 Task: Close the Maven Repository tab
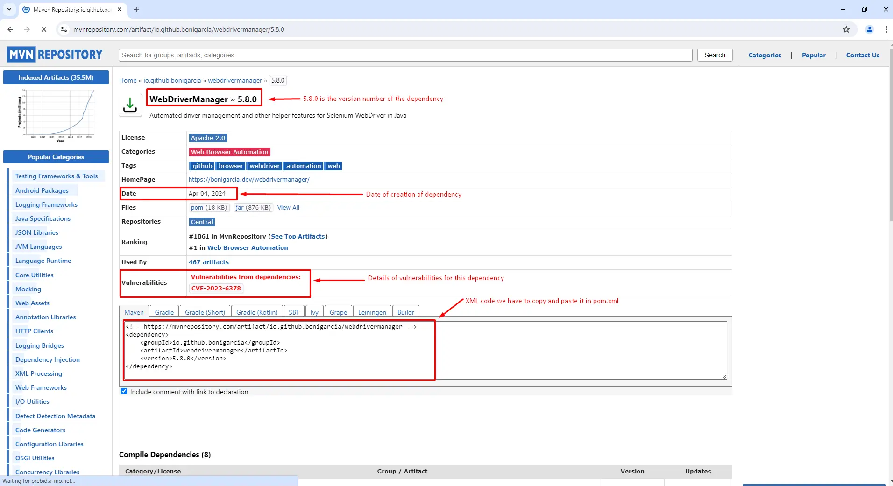tap(120, 9)
